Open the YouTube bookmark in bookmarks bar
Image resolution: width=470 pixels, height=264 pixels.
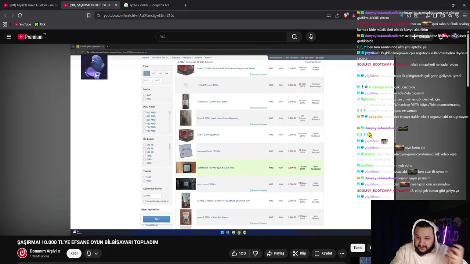click(x=22, y=24)
